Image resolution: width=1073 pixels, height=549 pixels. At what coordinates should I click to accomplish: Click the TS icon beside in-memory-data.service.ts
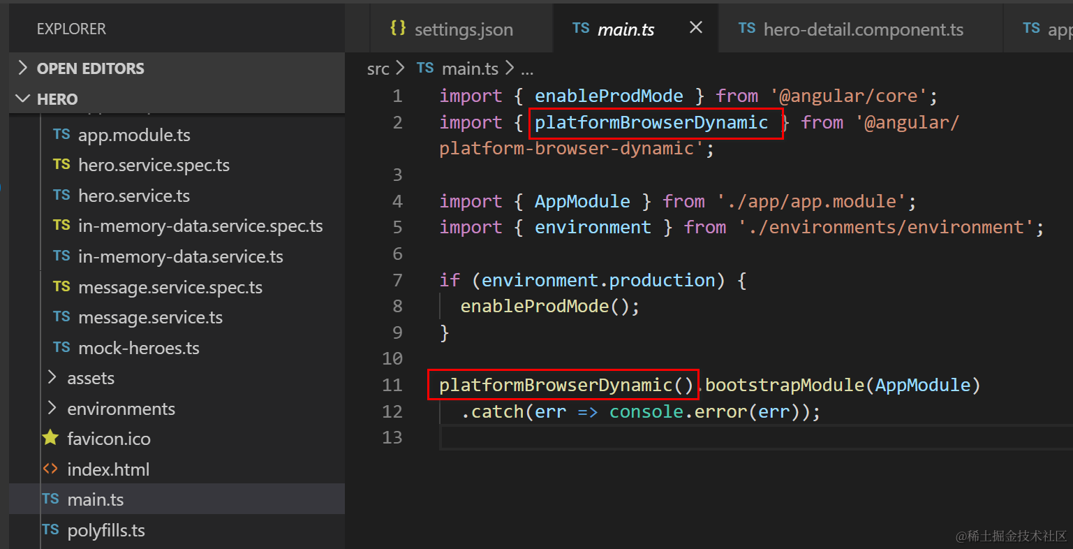(61, 256)
